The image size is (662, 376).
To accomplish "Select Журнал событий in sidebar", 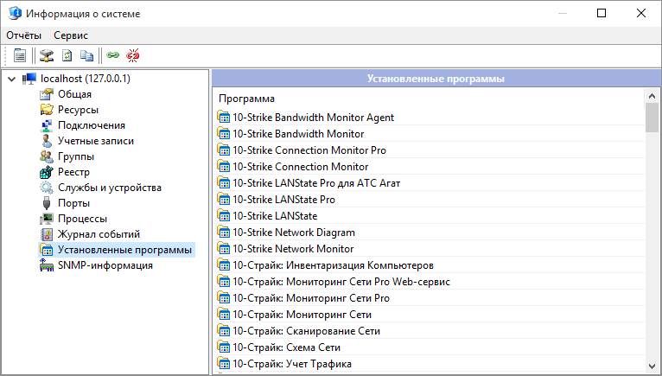I will point(99,234).
